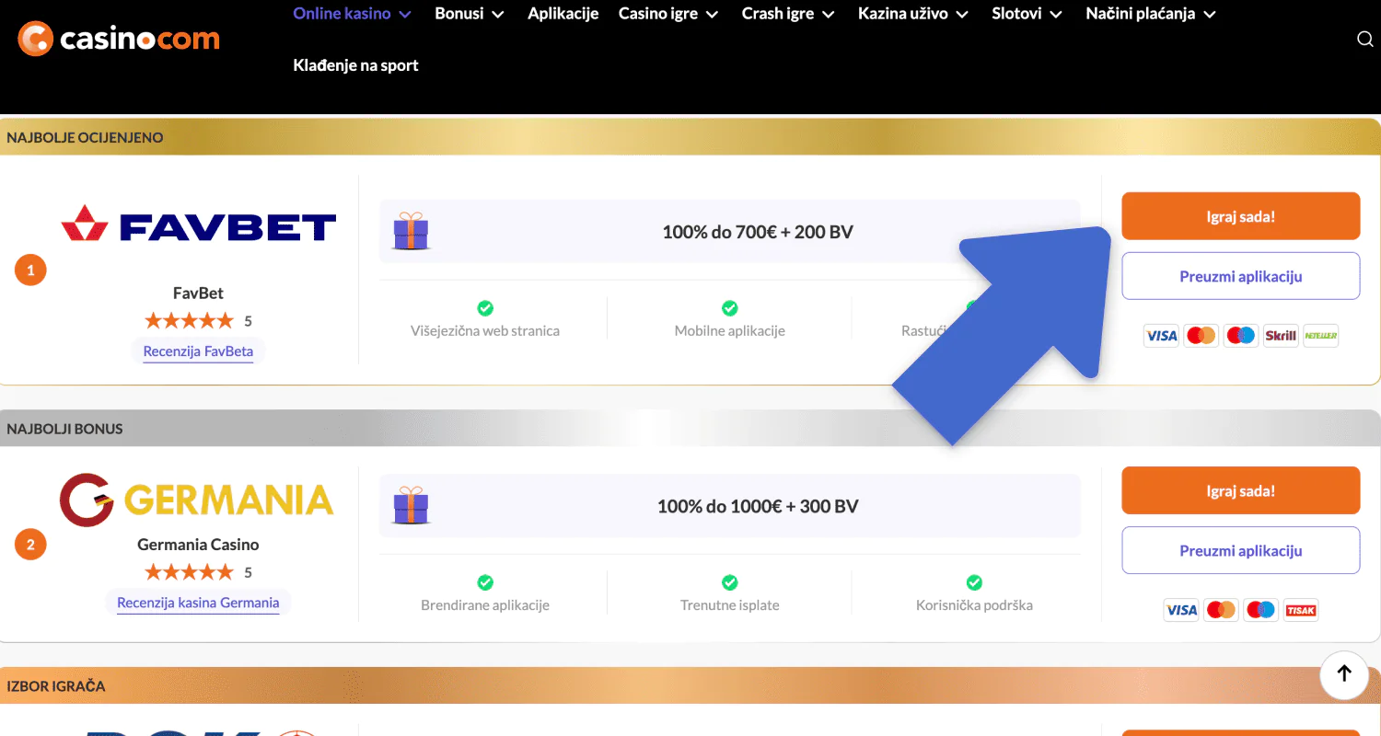
Task: Click the 100% do 700€ + 200 BV bonus
Action: coord(758,232)
